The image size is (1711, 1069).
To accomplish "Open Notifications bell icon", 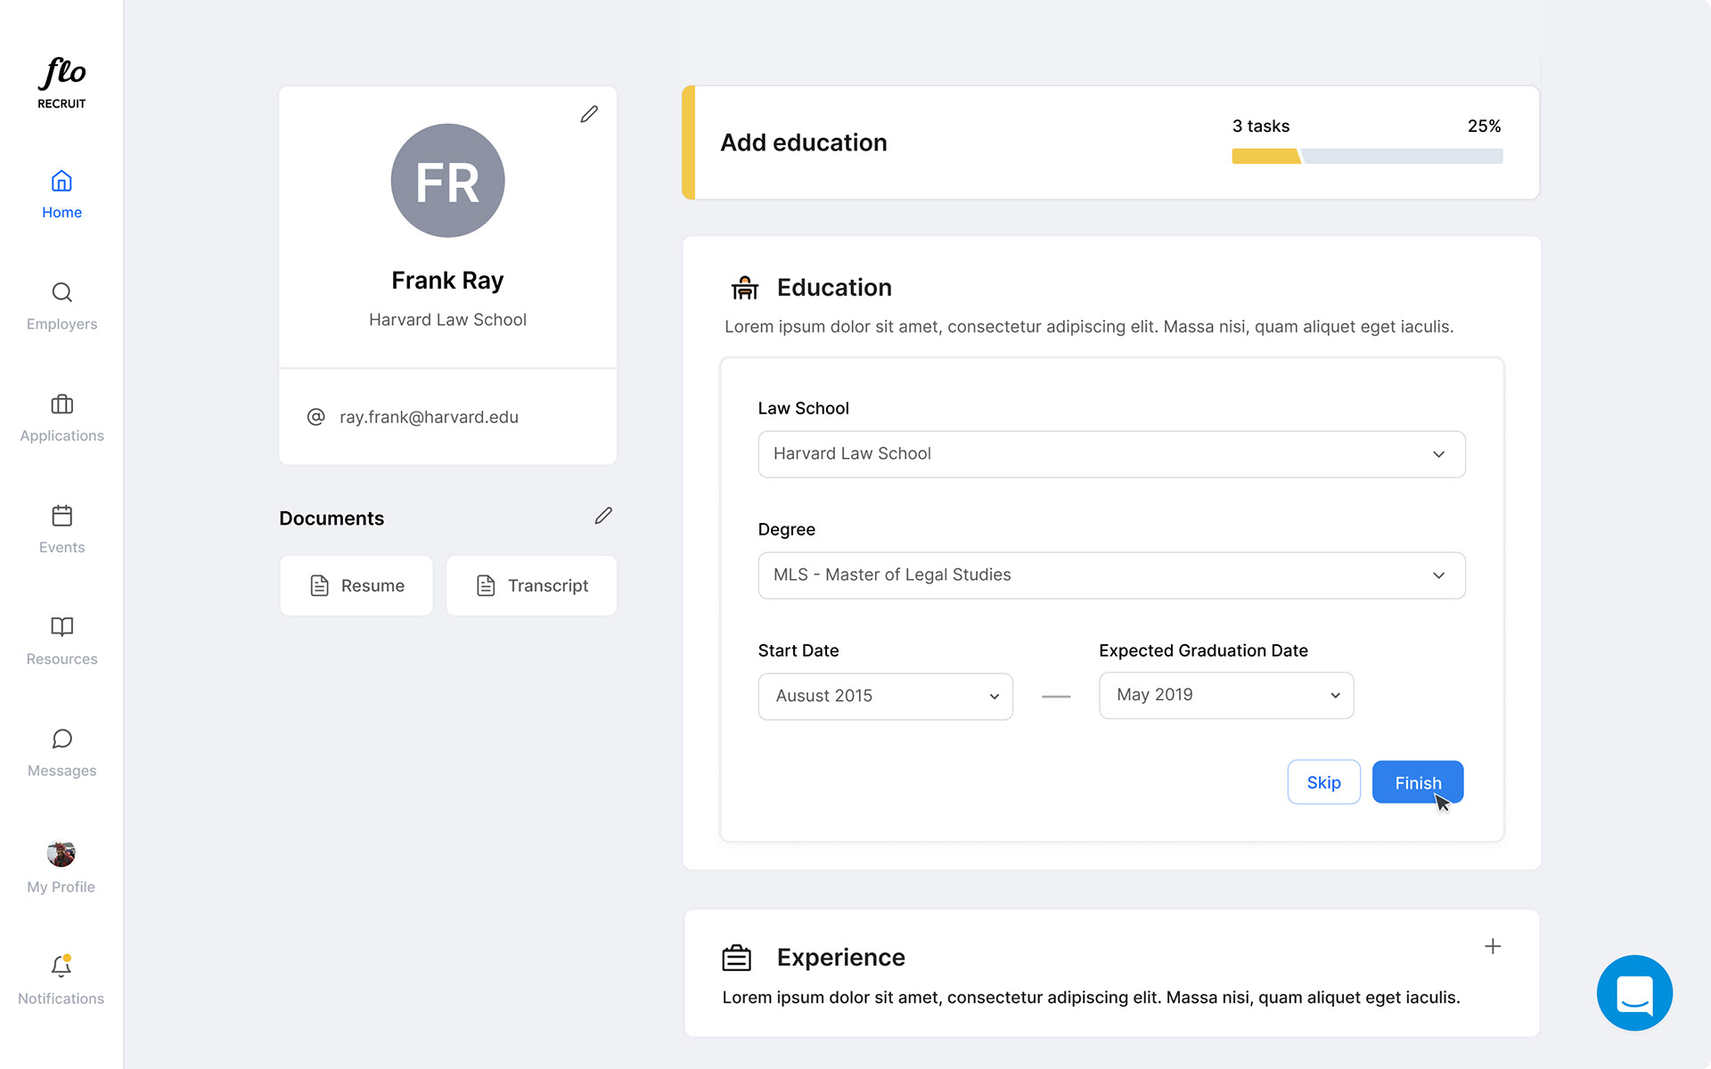I will [x=61, y=967].
